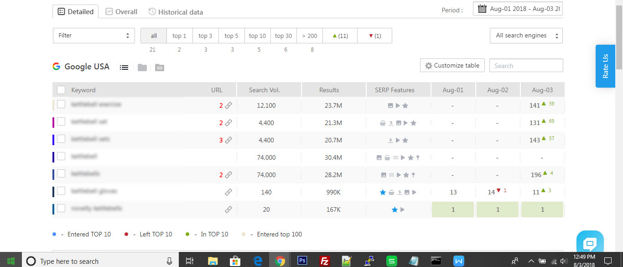This screenshot has width=623, height=267.
Task: Open the Historical data tab
Action: (x=176, y=12)
